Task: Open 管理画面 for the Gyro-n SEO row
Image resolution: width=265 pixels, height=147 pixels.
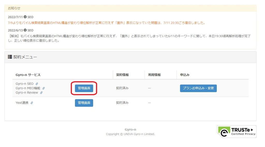Action: pyautogui.click(x=84, y=88)
